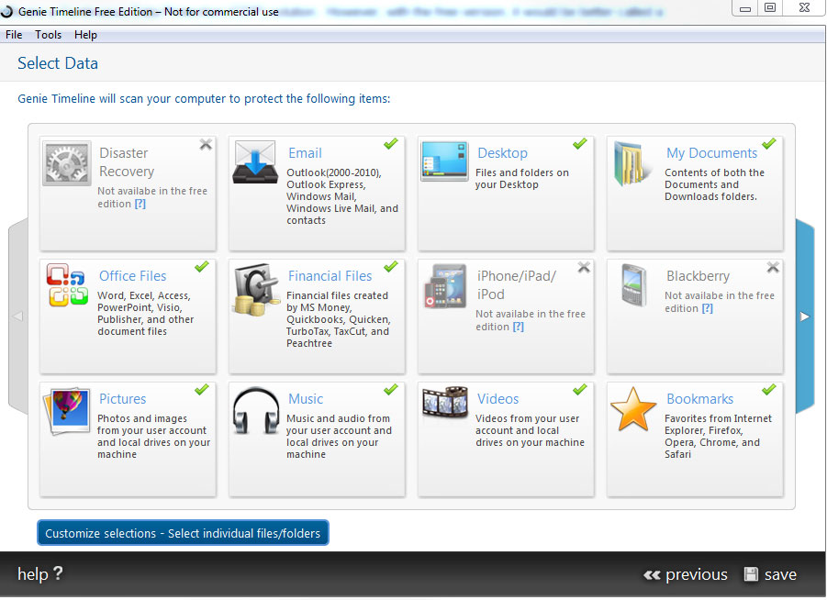Open the File menu
Viewport: 827px width, 600px height.
click(14, 35)
